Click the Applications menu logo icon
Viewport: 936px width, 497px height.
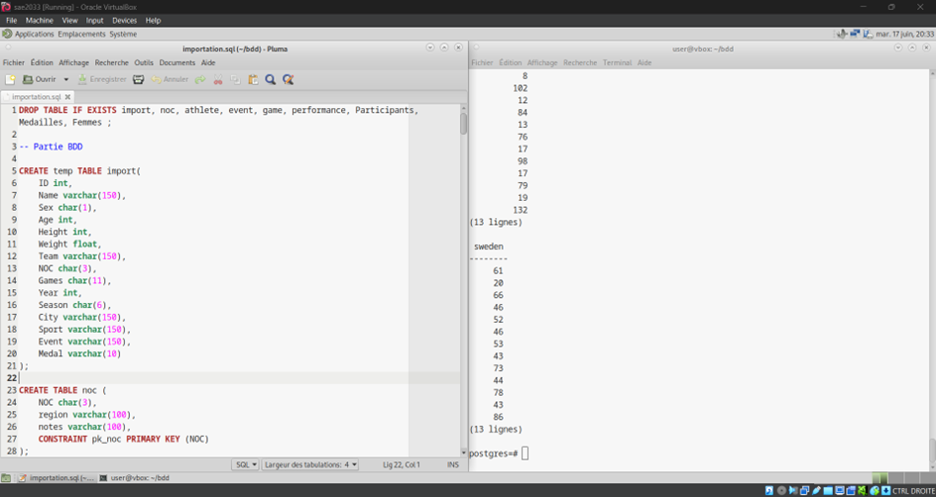point(7,34)
